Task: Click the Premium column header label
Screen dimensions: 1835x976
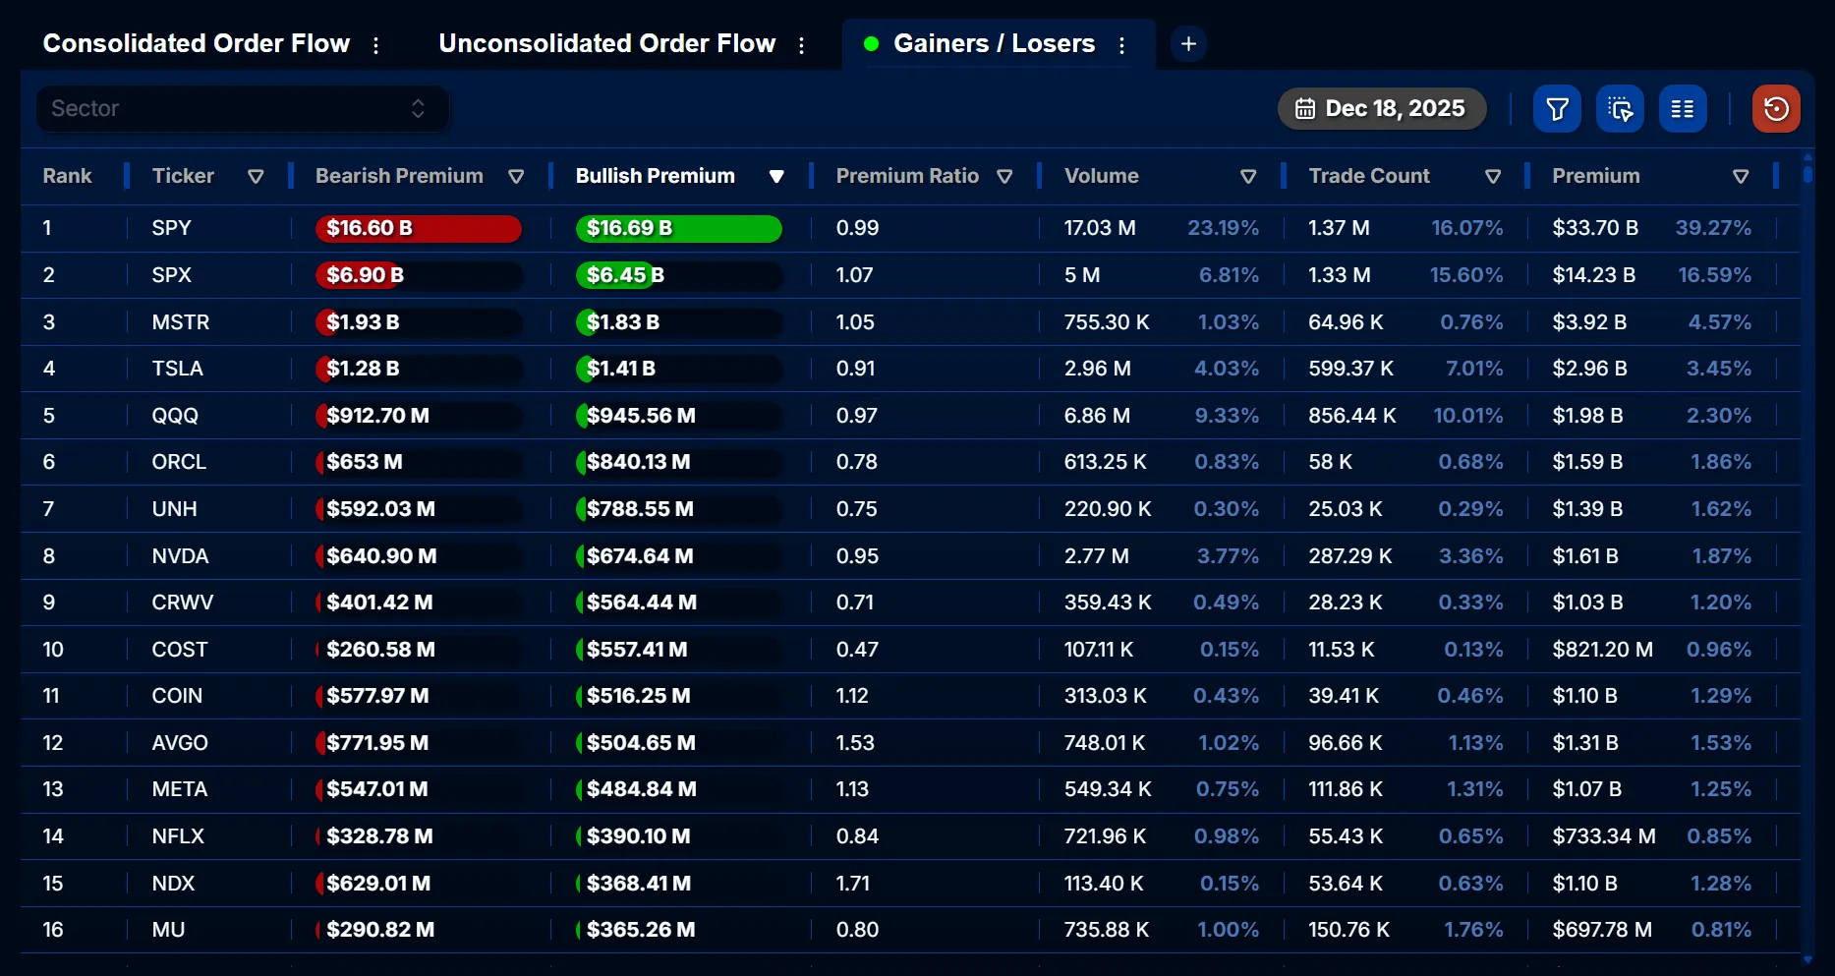Action: pos(1596,176)
